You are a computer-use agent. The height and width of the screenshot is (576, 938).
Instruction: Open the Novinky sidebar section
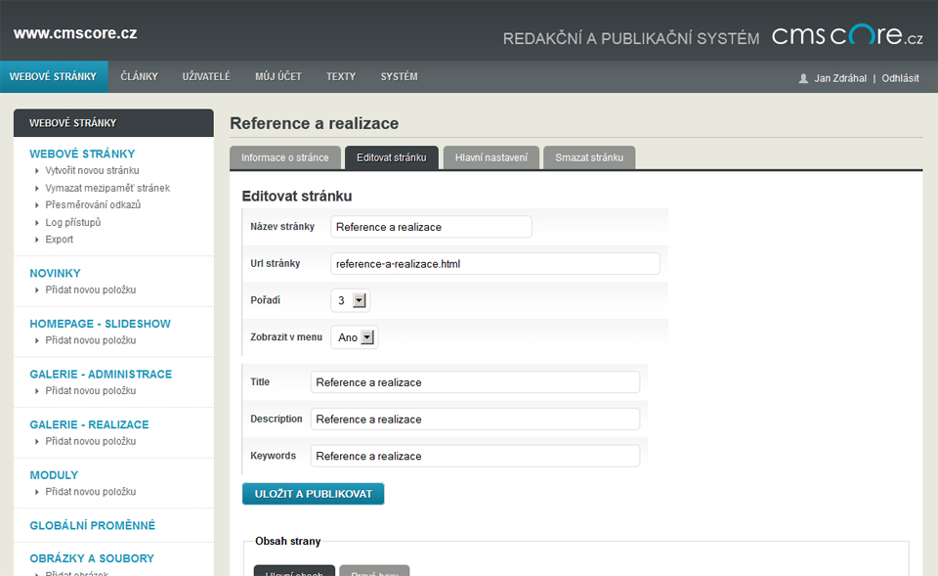click(55, 273)
